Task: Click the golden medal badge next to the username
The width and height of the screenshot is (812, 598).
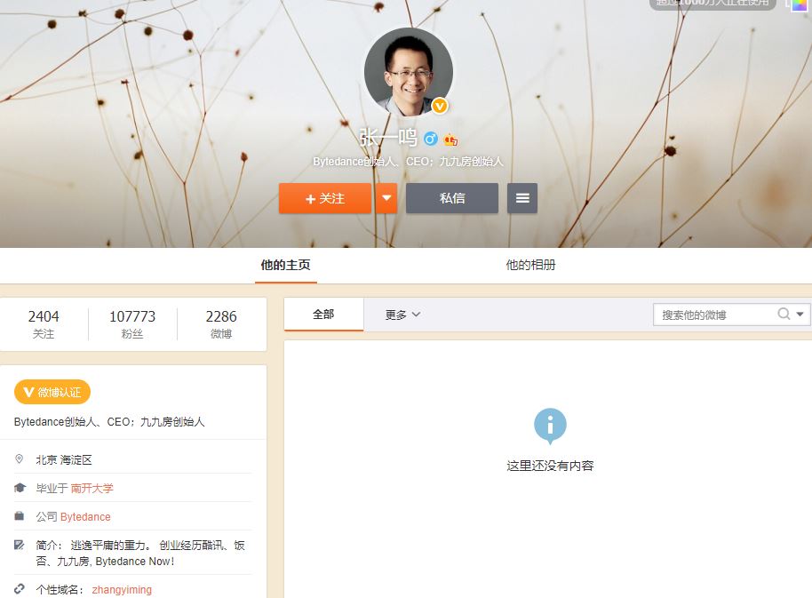Action: coord(450,139)
